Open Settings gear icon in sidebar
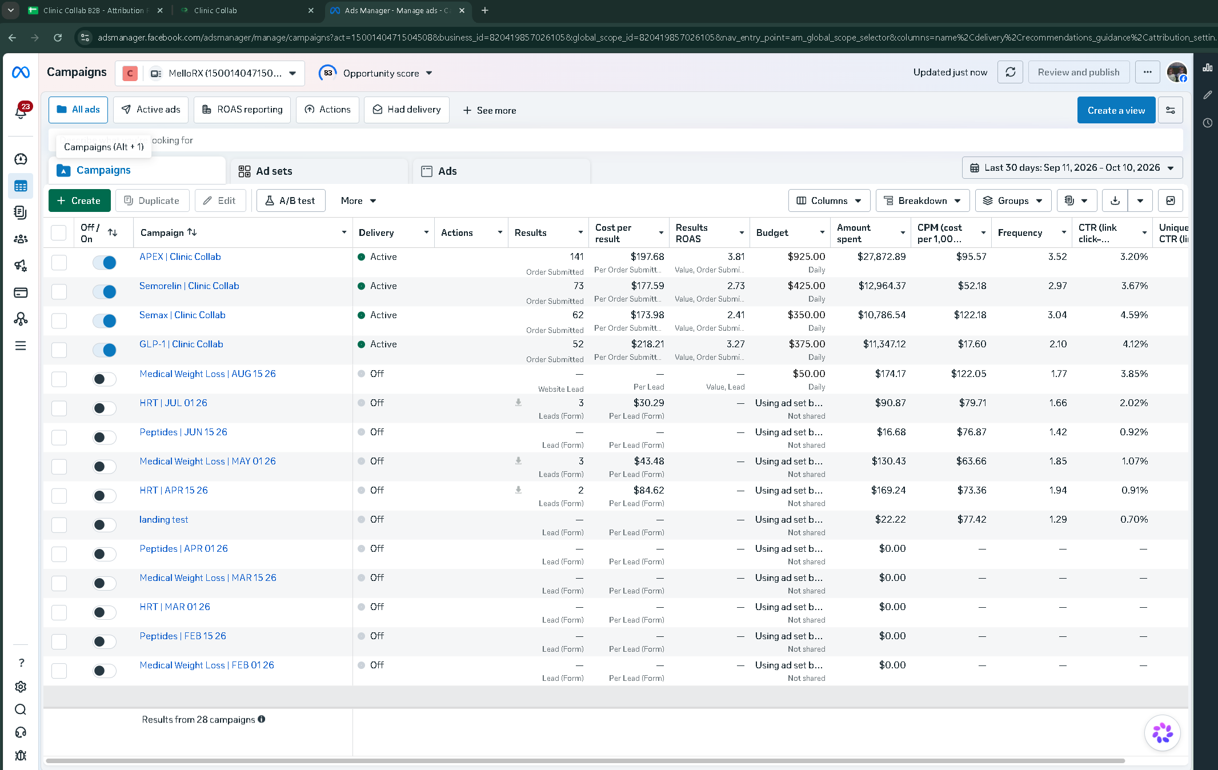1218x770 pixels. tap(21, 686)
